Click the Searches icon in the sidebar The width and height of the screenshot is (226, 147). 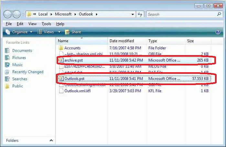[7, 79]
